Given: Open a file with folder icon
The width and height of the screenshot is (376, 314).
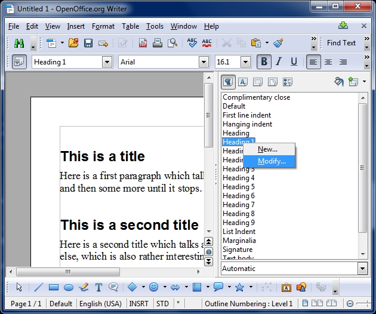Looking at the screenshot, I should pyautogui.click(x=73, y=43).
